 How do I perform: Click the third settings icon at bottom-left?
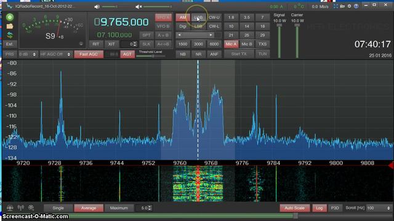pos(31,207)
